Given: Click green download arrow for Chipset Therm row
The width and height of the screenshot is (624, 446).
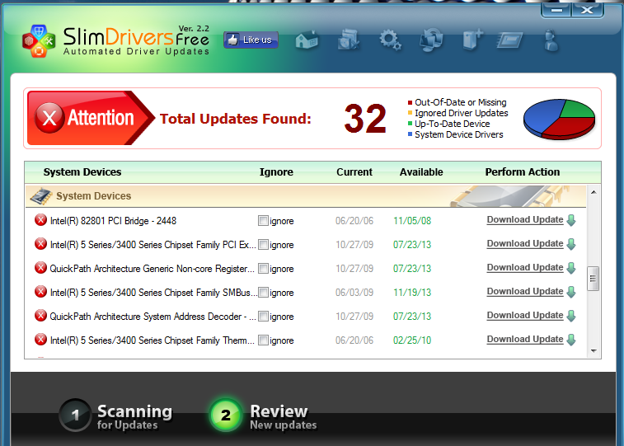Looking at the screenshot, I should (x=571, y=340).
